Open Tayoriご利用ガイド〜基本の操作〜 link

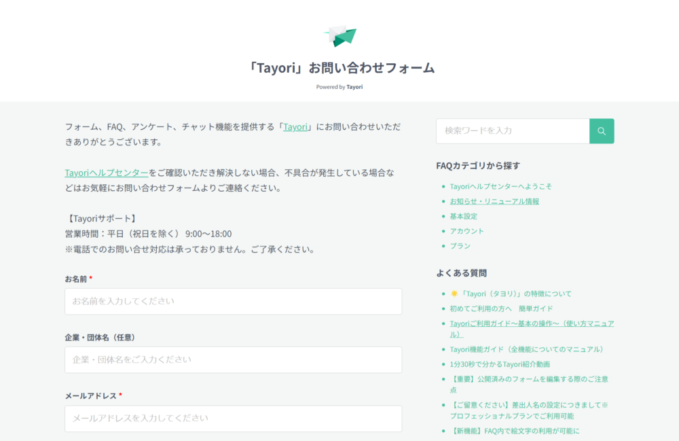[532, 329]
